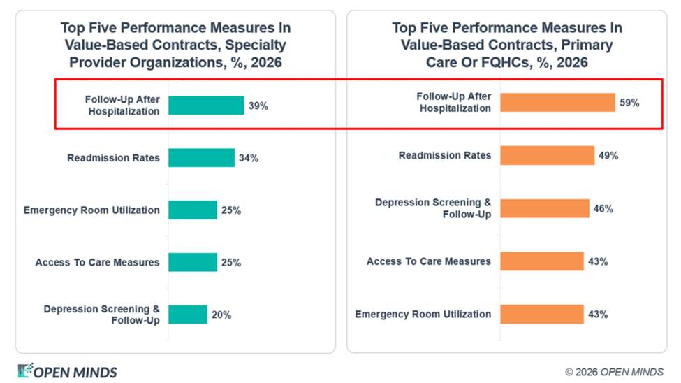The width and height of the screenshot is (681, 383).
Task: Click the OPEN MINDS logo icon
Action: [25, 371]
